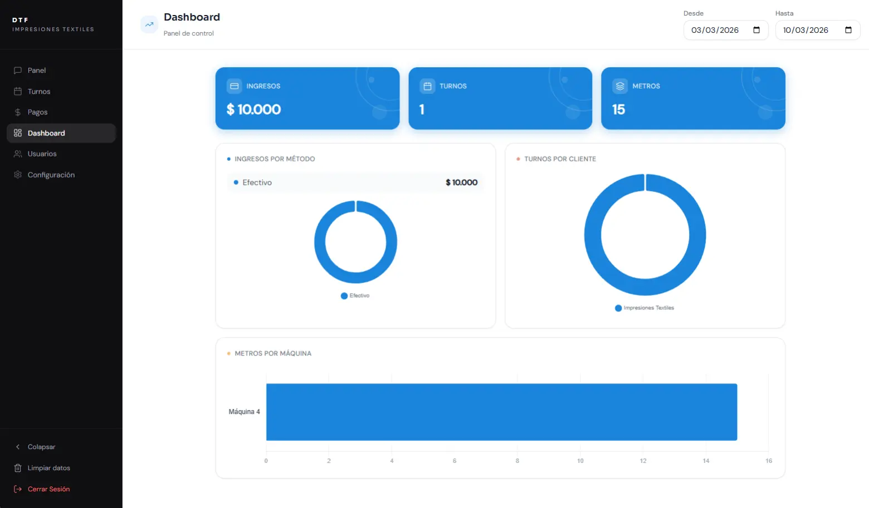Click the Usuarios people icon
The height and width of the screenshot is (508, 869).
[18, 154]
